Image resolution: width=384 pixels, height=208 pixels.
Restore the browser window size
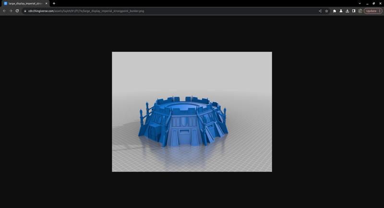374,3
